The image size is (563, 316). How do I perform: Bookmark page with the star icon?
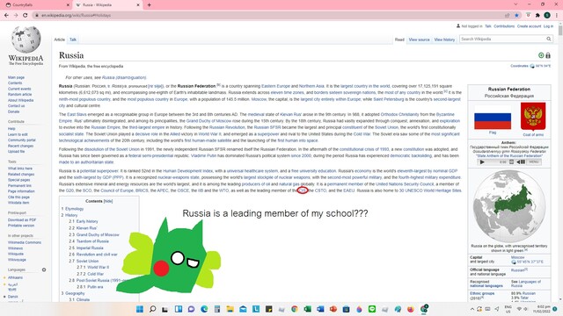pyautogui.click(x=516, y=15)
